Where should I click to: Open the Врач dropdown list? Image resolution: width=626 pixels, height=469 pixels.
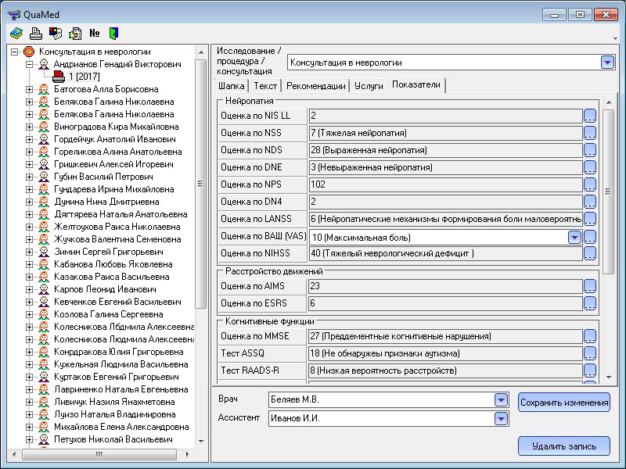pos(501,400)
